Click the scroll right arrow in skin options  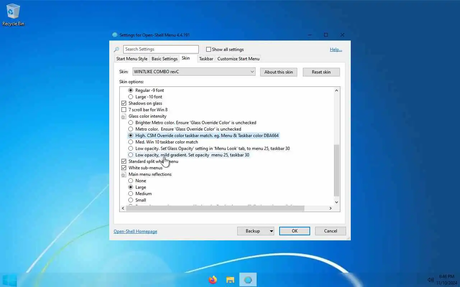coord(331,208)
